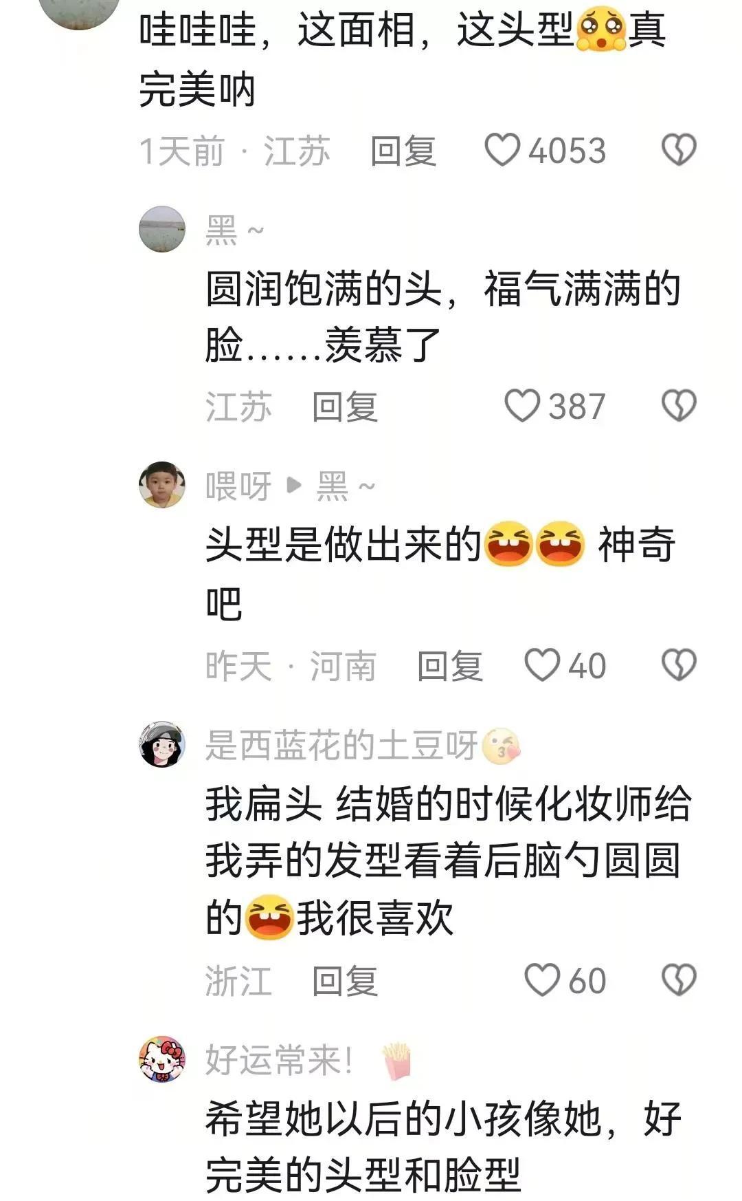The image size is (742, 1201).
Task: Tap 回复 on the 浙江 comment
Action: coord(345,981)
